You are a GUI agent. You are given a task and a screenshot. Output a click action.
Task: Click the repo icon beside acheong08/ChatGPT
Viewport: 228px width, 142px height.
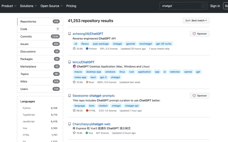70,34
